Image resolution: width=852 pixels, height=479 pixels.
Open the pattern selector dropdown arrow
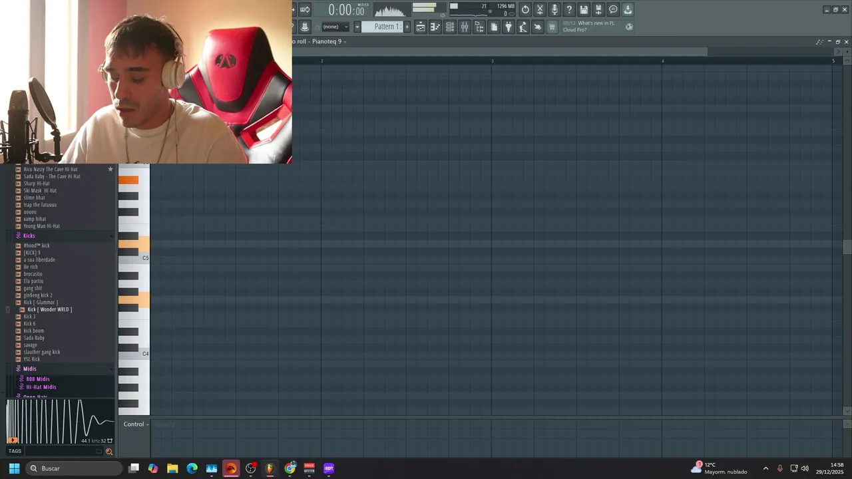357,27
